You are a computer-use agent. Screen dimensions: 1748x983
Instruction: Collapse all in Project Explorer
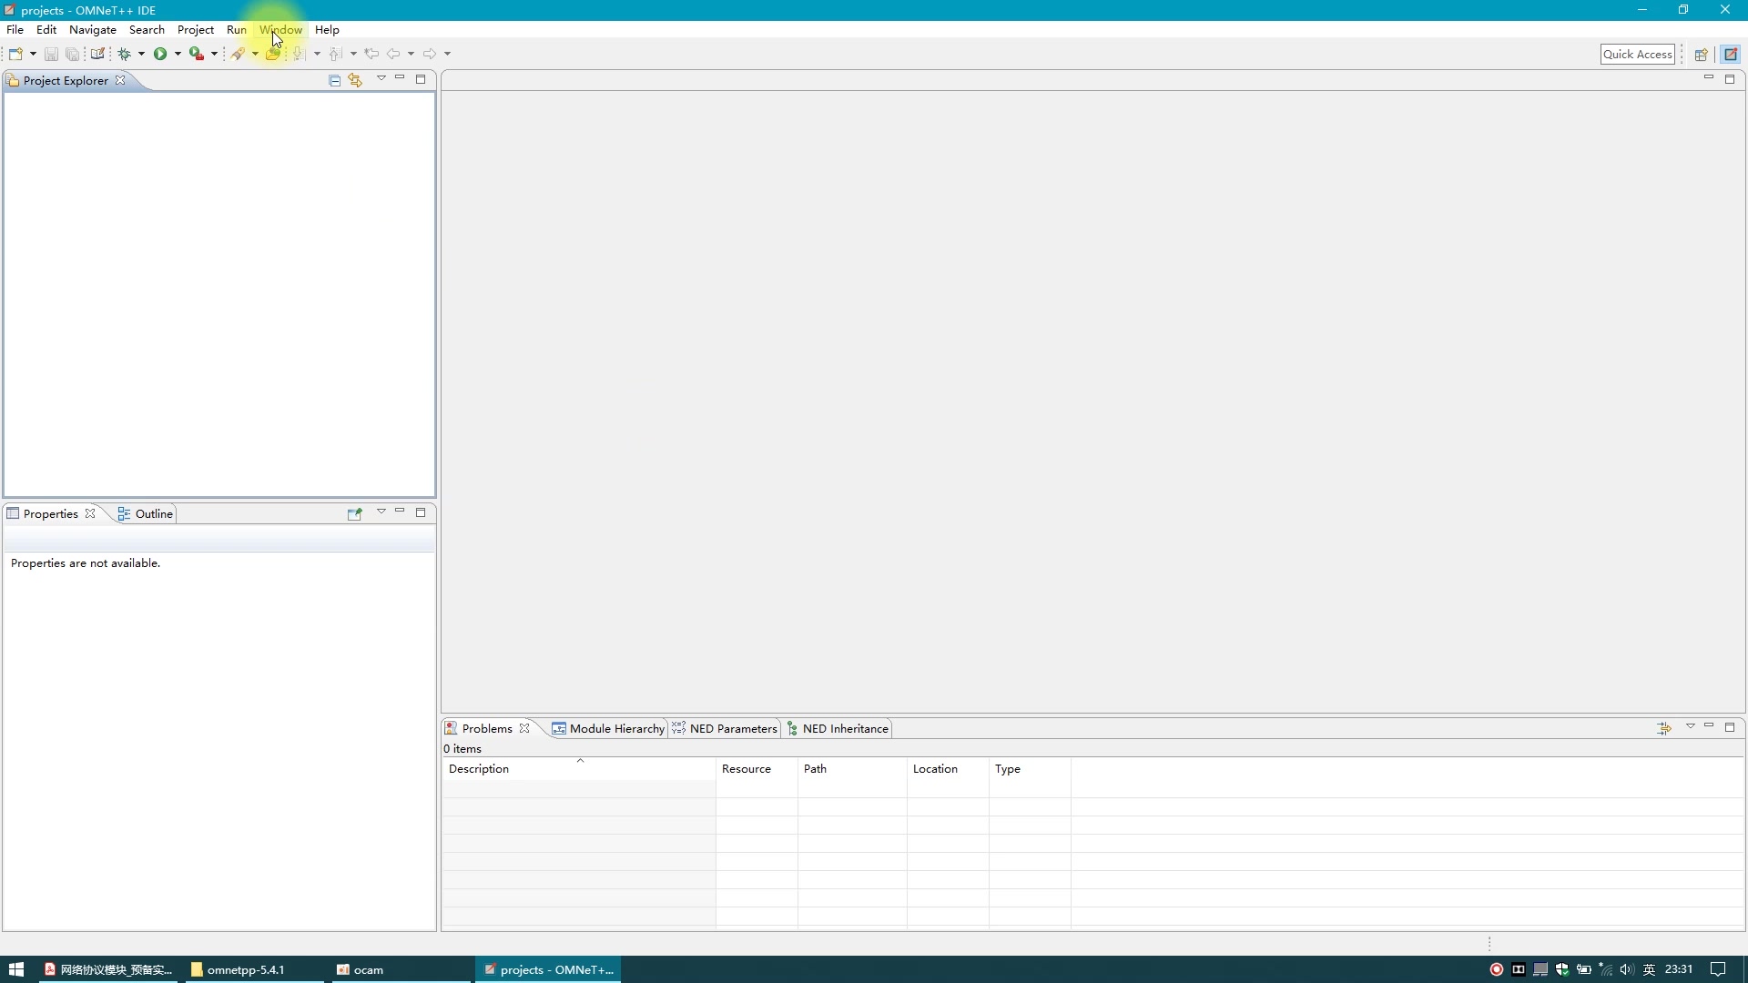[334, 81]
